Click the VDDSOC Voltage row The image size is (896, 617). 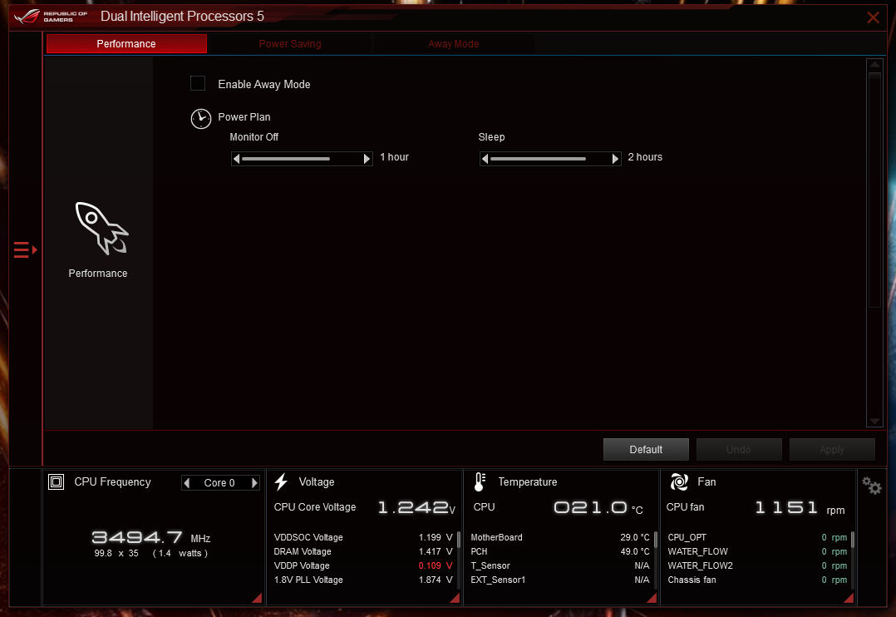coord(363,537)
